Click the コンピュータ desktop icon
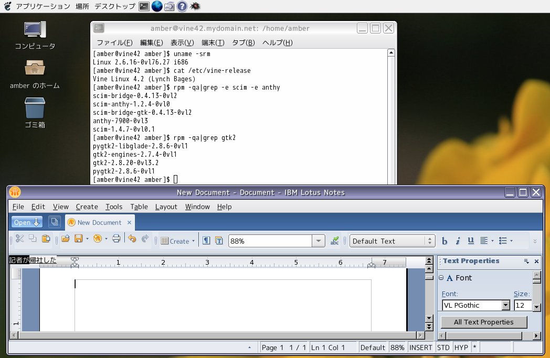 click(35, 29)
